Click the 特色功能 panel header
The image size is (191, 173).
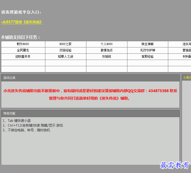tap(90, 114)
